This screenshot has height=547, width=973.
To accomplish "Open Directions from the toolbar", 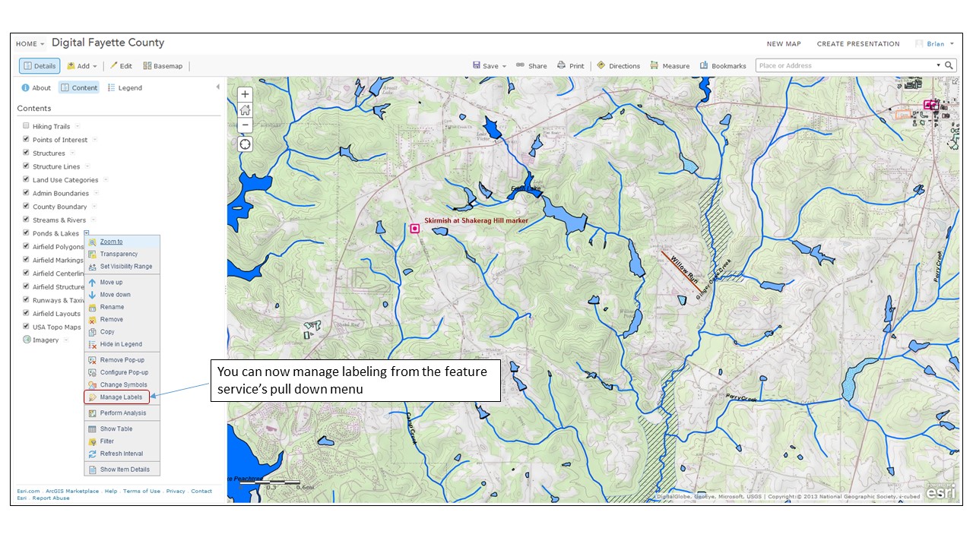I will click(618, 66).
